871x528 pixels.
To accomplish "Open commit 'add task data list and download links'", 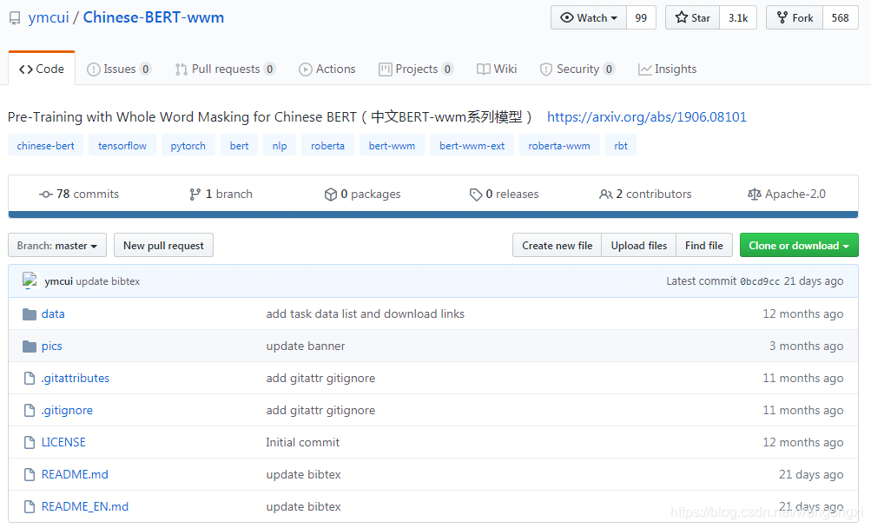I will click(x=365, y=313).
